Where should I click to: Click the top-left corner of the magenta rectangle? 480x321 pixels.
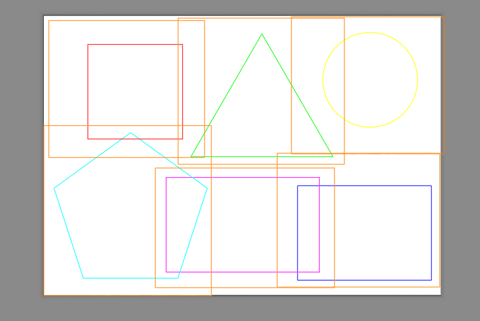pyautogui.click(x=166, y=178)
